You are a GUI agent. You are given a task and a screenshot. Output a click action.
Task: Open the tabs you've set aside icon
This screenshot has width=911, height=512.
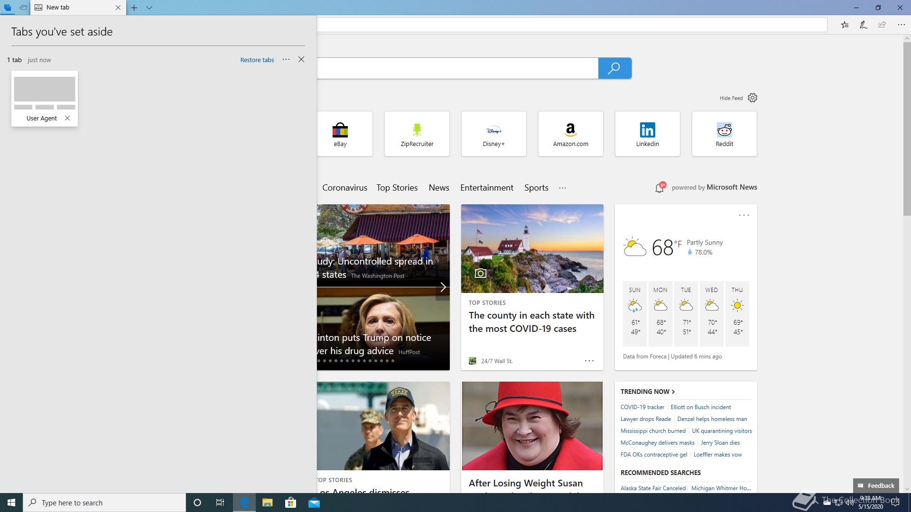[x=7, y=8]
